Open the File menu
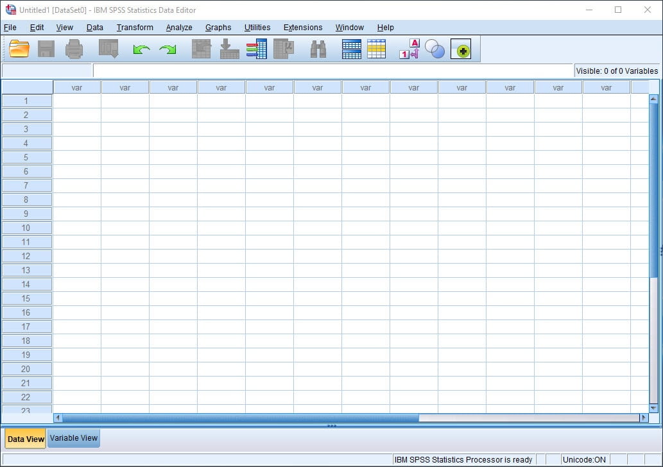The width and height of the screenshot is (663, 467). (10, 28)
